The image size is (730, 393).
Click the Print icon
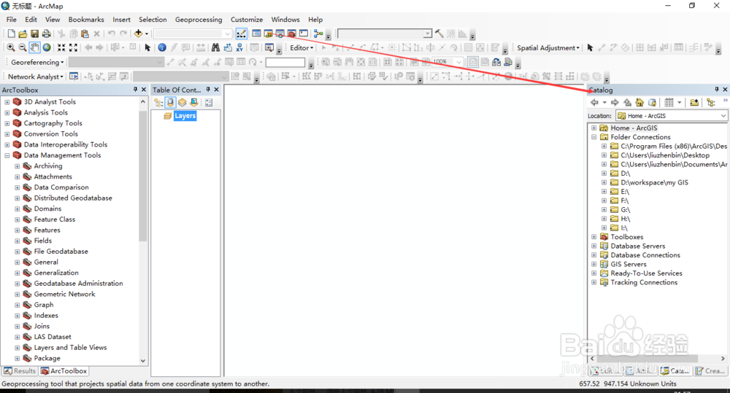(46, 34)
